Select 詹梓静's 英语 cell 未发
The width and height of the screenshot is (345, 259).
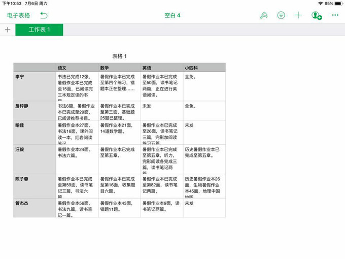click(162, 111)
